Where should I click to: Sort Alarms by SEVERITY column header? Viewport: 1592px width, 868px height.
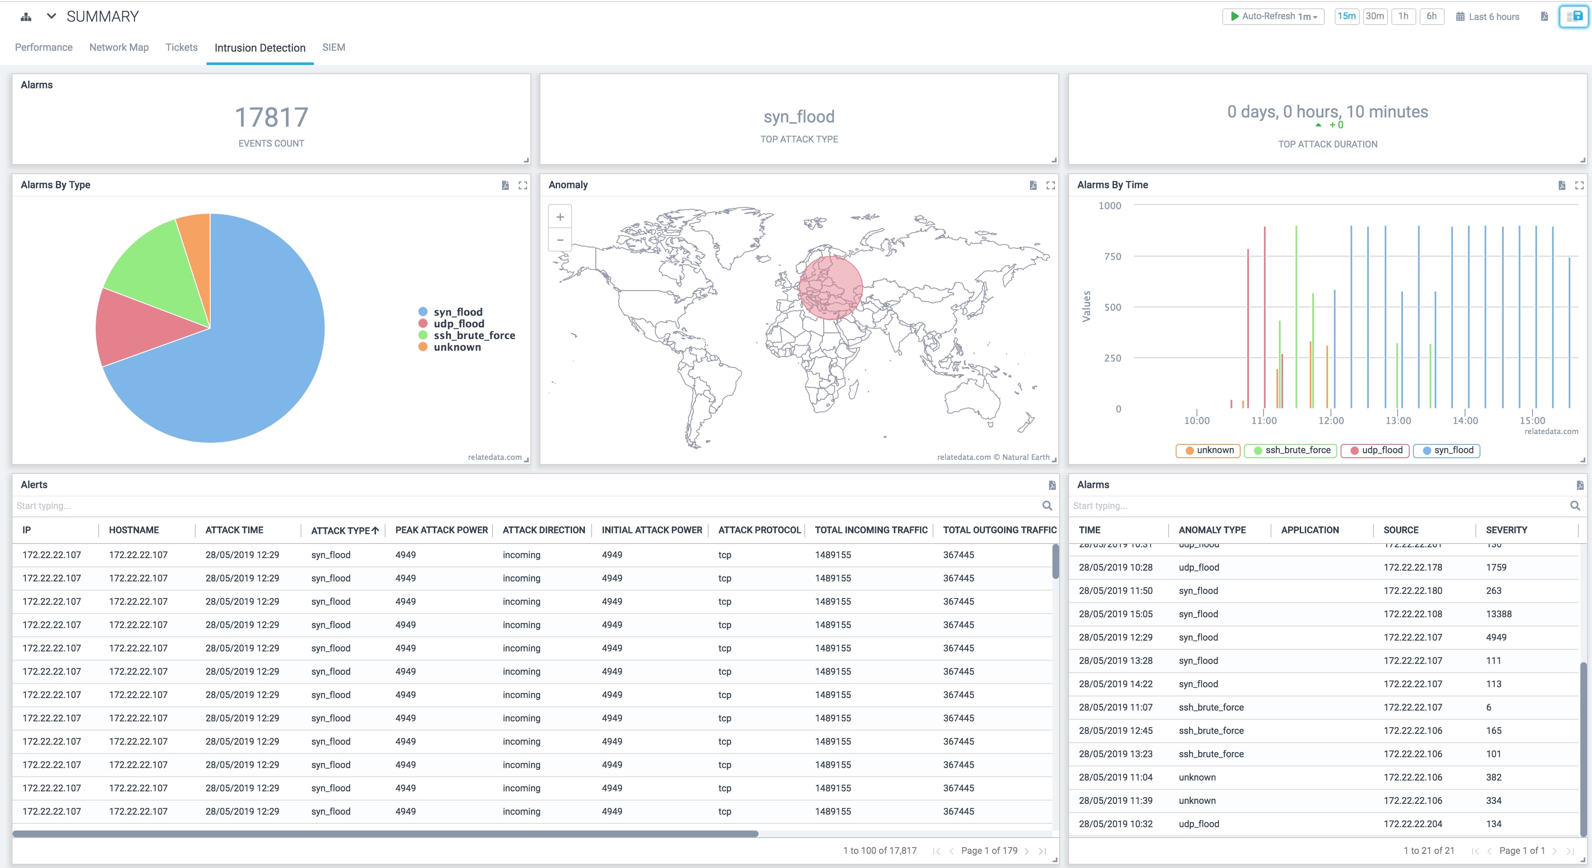click(x=1506, y=530)
